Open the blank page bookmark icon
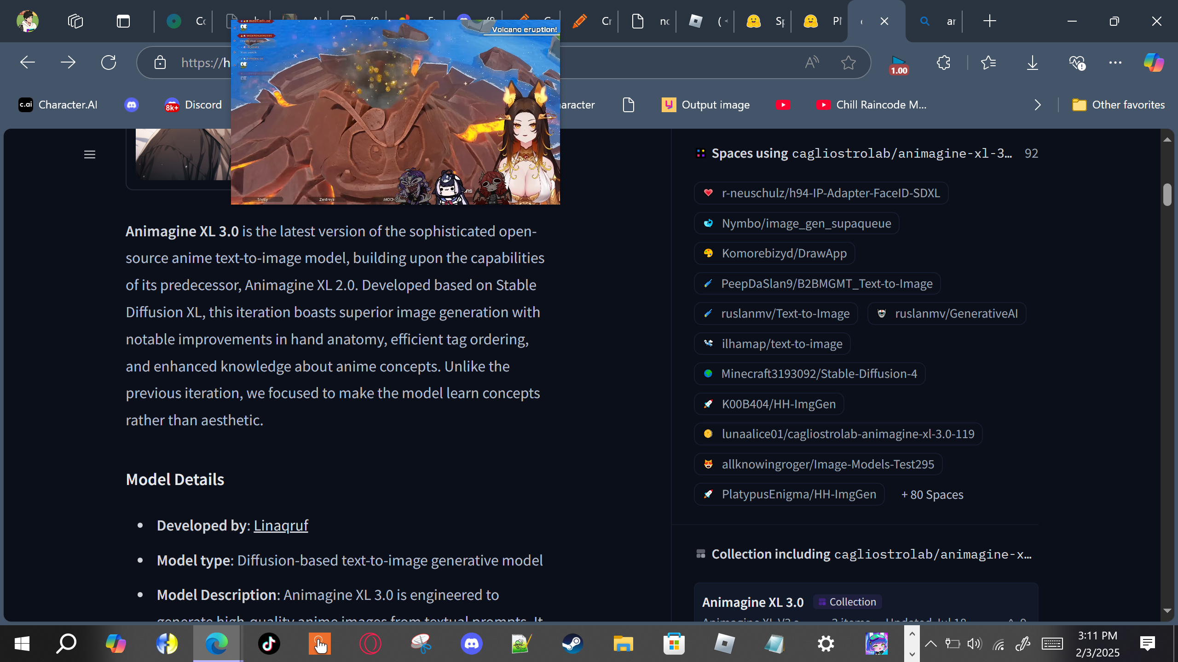1178x662 pixels. (x=629, y=105)
